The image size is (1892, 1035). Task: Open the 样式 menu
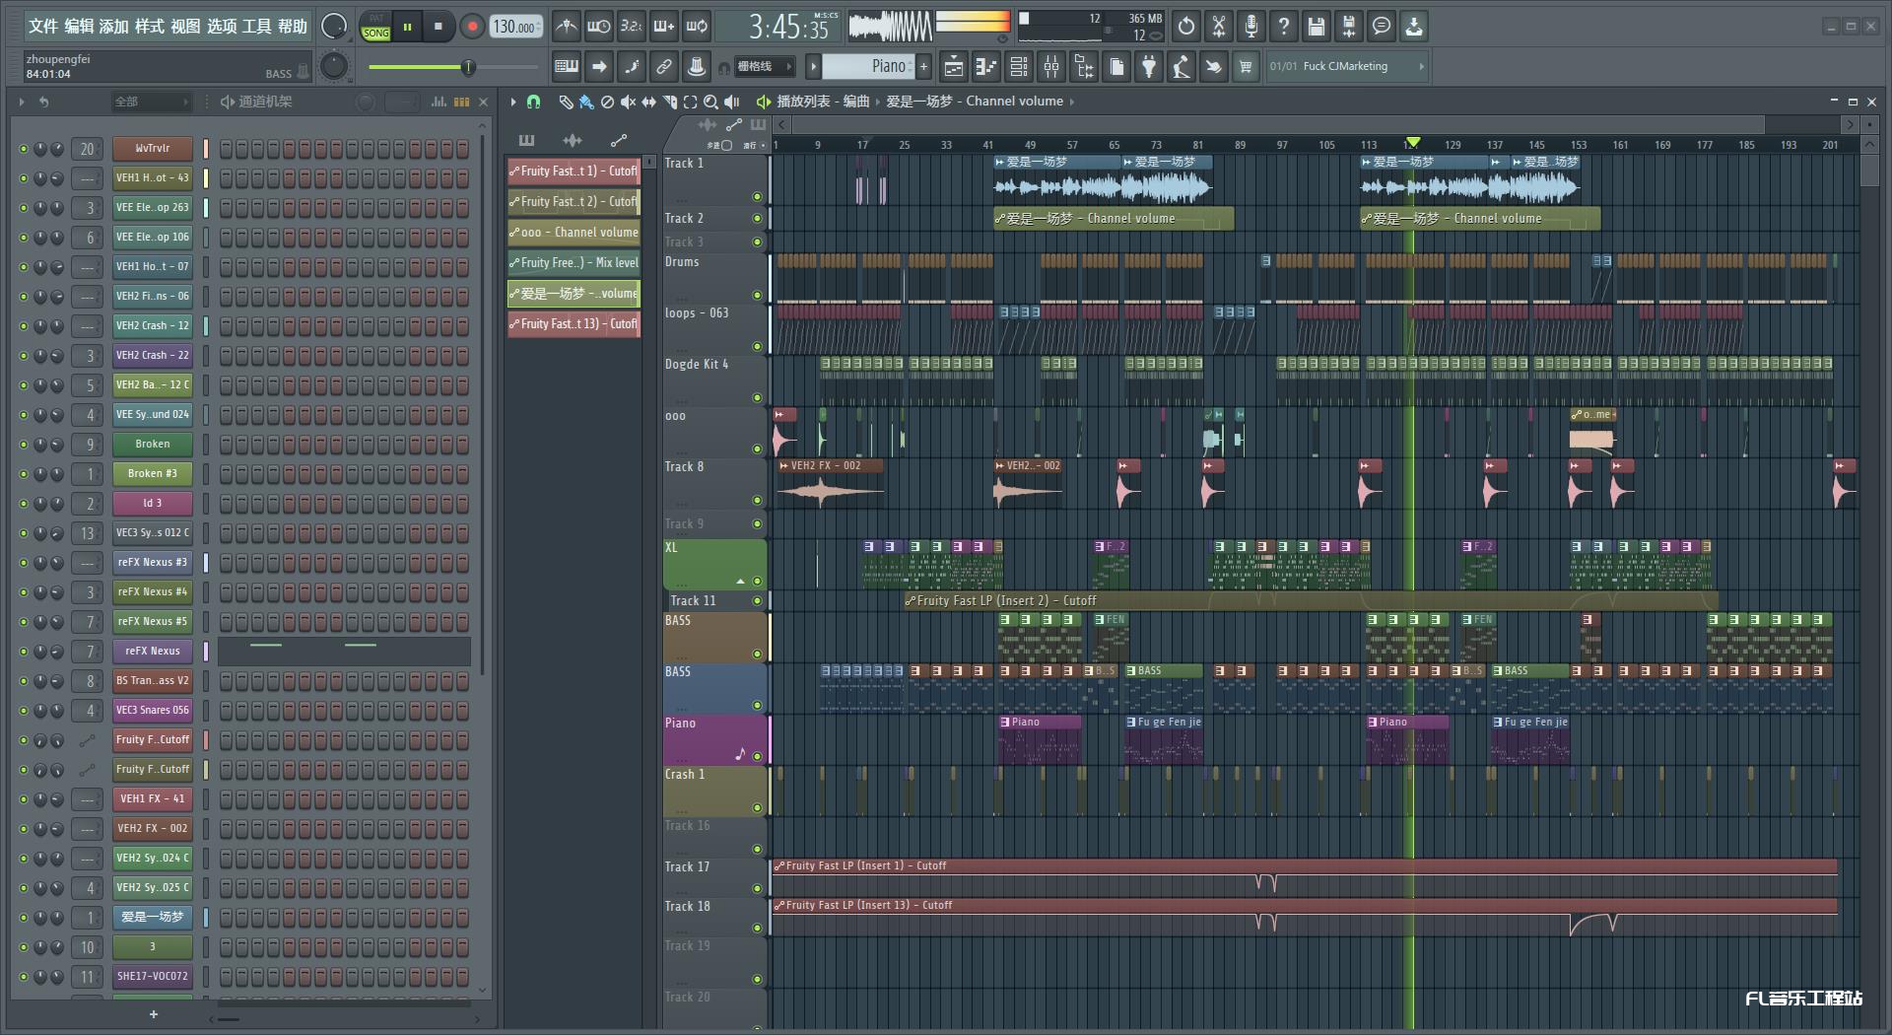point(150,27)
